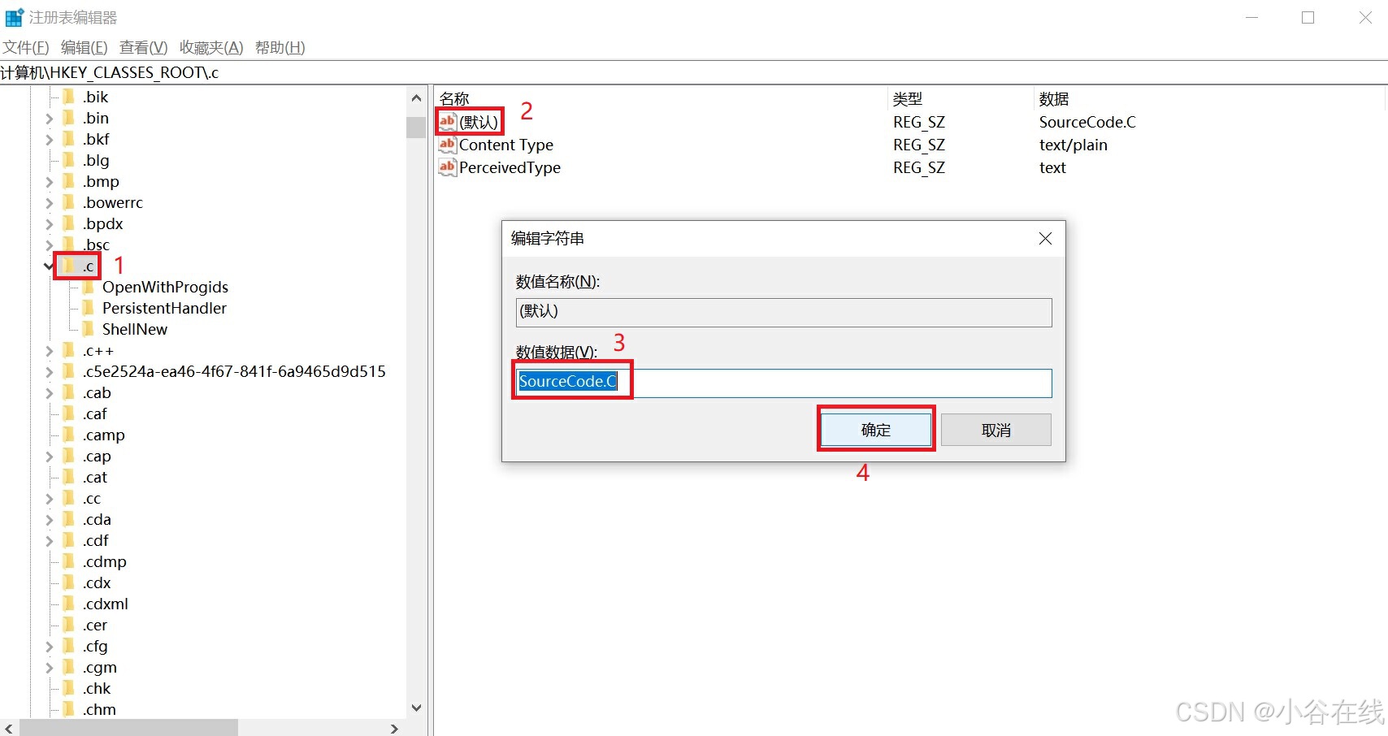Image resolution: width=1388 pixels, height=736 pixels.
Task: Cancel the dialog via 取消 button
Action: 996,430
